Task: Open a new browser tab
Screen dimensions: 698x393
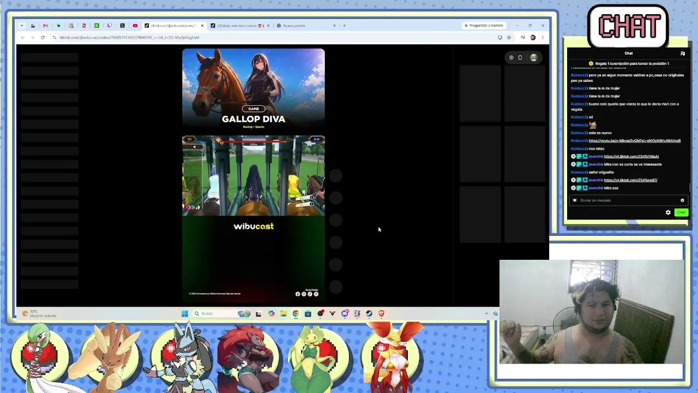Action: pyautogui.click(x=344, y=26)
